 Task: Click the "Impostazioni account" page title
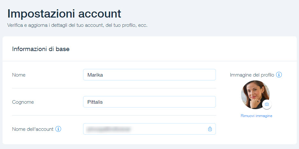tap(64, 14)
